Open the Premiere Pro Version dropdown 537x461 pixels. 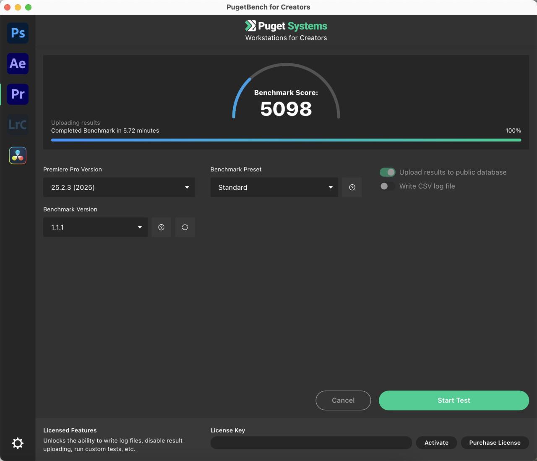pos(119,187)
